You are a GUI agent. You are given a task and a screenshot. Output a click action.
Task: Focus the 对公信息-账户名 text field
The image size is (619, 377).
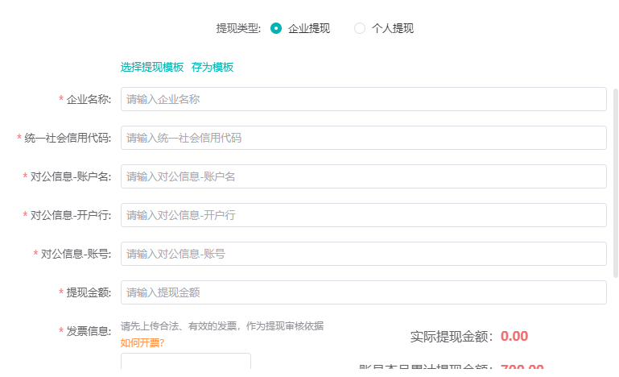pyautogui.click(x=363, y=176)
